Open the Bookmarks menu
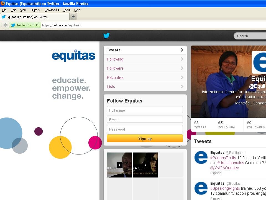The image size is (266, 200). [52, 10]
